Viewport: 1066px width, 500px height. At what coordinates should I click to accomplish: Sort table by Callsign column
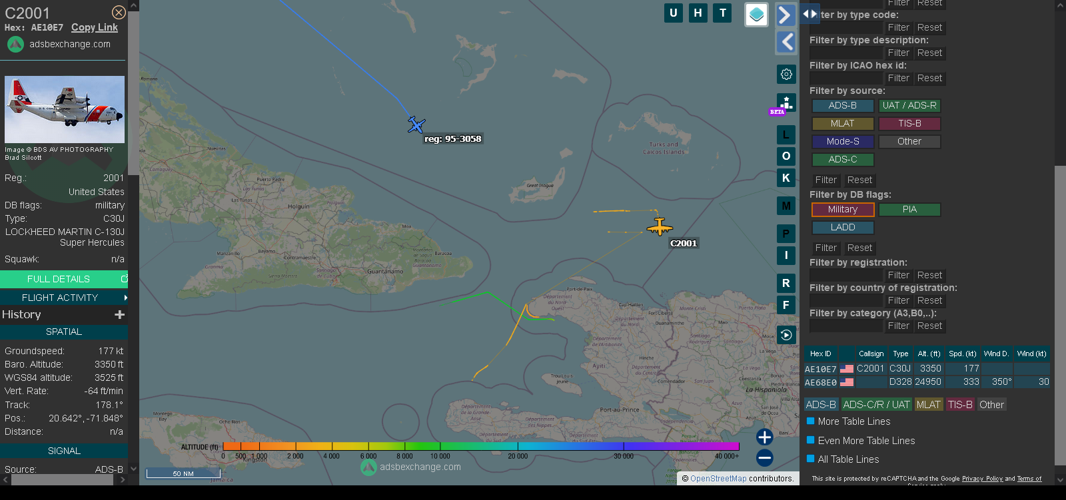(x=871, y=354)
